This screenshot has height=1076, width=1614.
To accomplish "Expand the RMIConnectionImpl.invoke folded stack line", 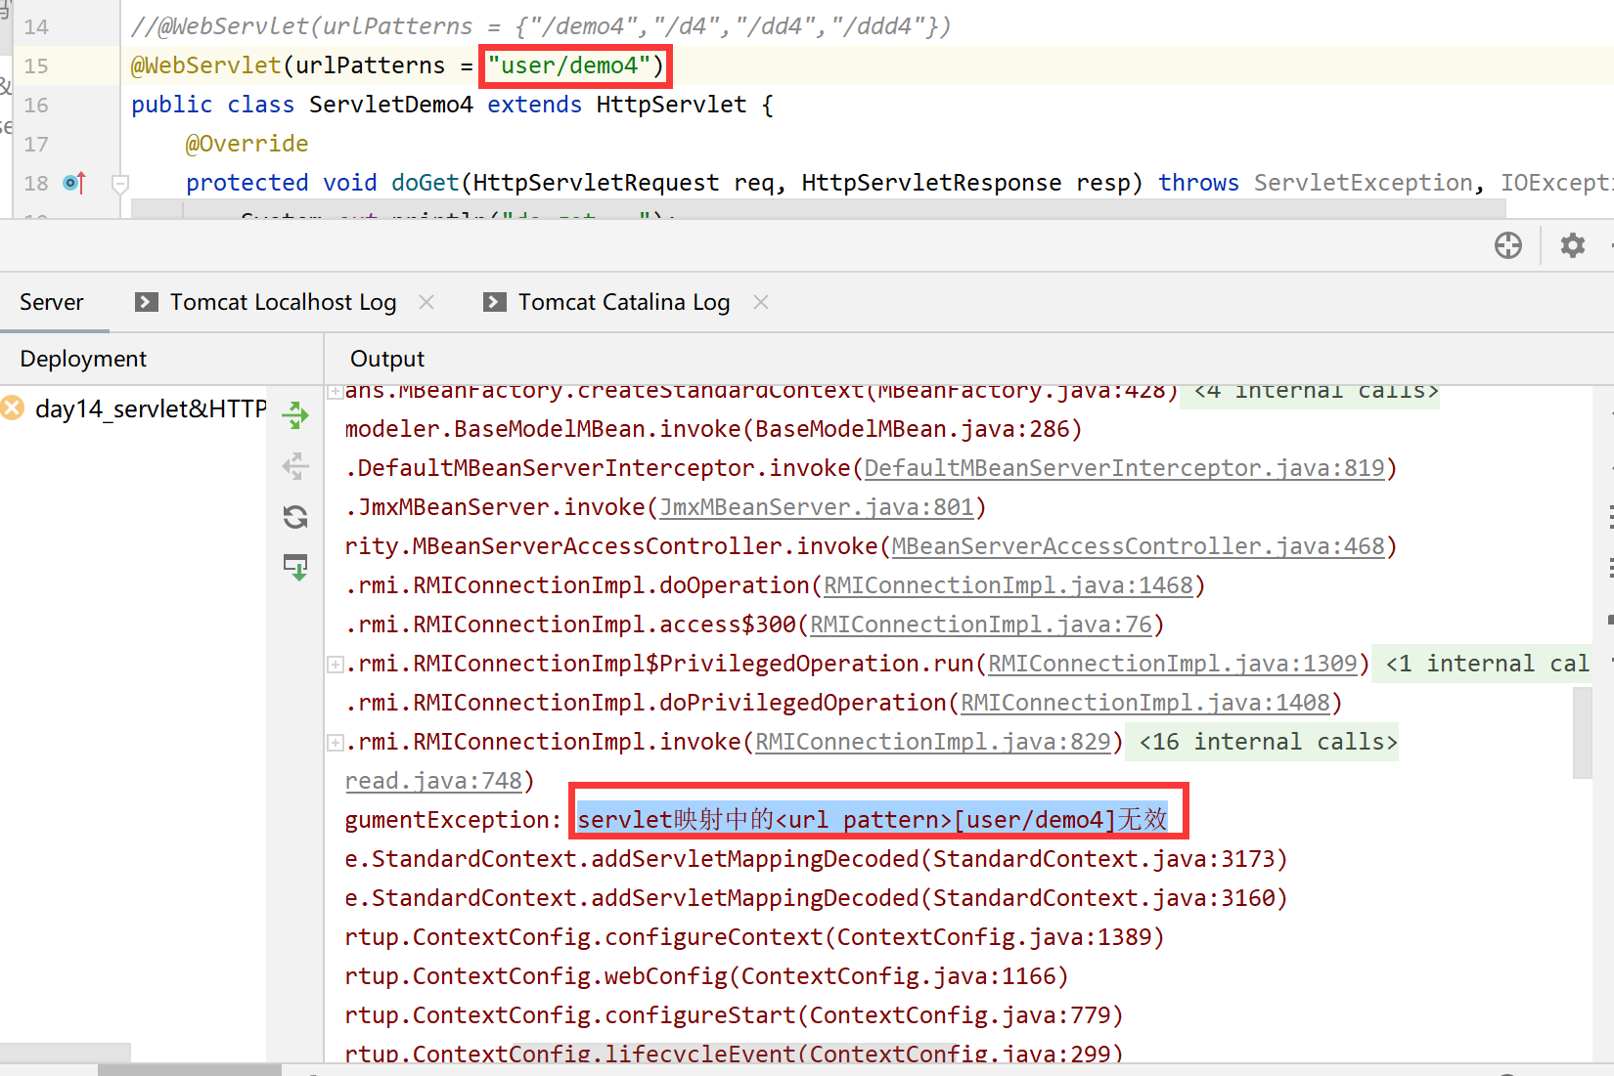I will [x=336, y=743].
